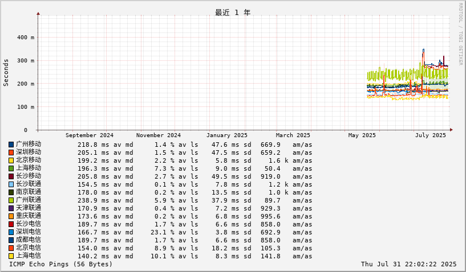The width and height of the screenshot is (466, 272).
Task: Click the 成都电信 legend label
Action: (29, 240)
